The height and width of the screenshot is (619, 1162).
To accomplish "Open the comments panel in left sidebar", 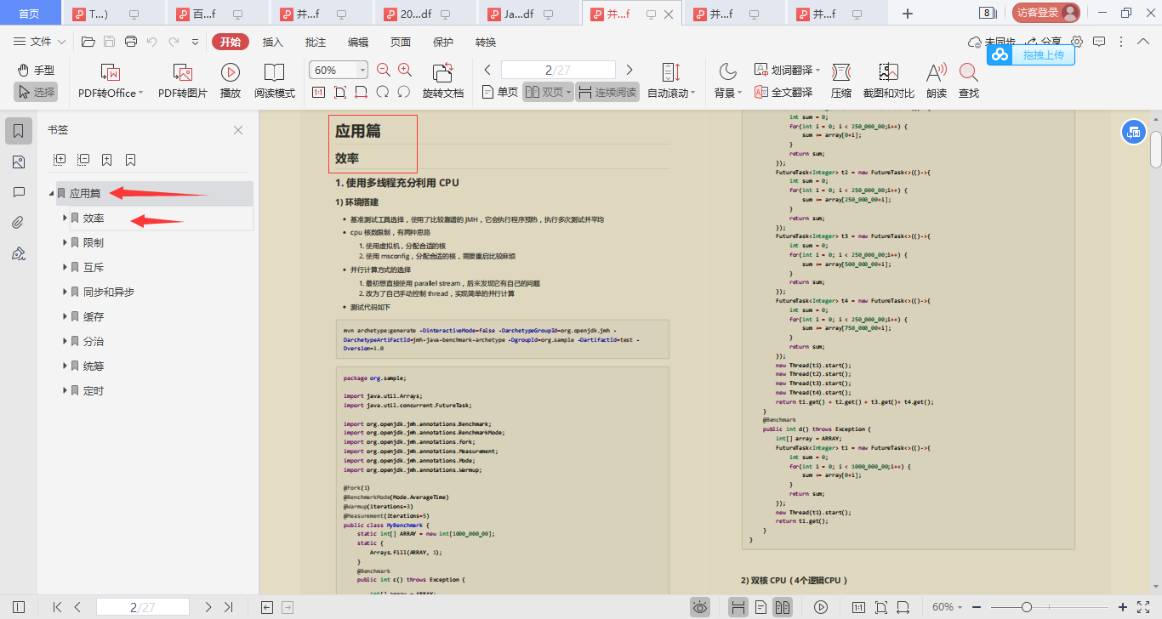I will tap(19, 192).
